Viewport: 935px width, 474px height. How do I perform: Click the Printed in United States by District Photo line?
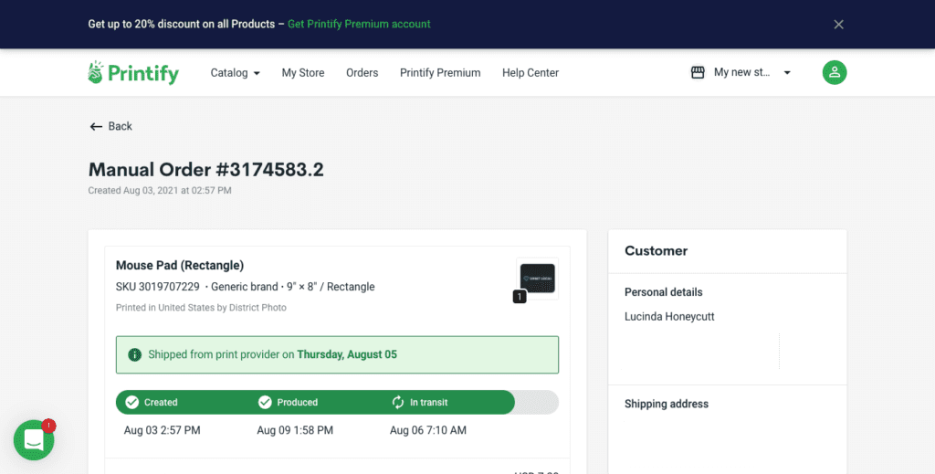pyautogui.click(x=201, y=308)
